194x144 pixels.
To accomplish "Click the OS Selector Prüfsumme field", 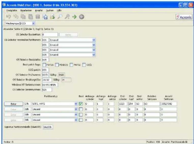I will [x=46, y=75].
